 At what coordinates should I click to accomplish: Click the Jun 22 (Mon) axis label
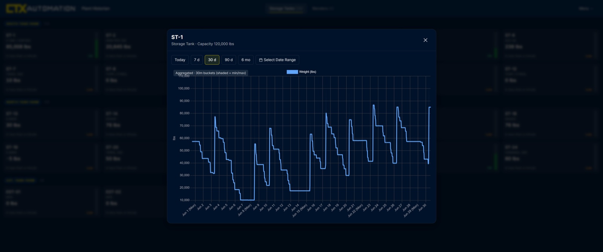click(x=355, y=210)
